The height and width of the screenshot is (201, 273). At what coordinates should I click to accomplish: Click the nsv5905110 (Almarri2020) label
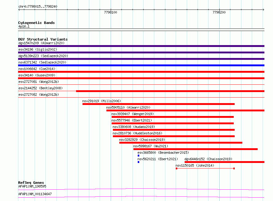coord(128,107)
